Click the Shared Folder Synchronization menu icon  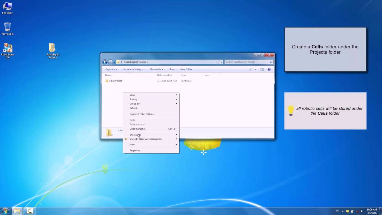(126, 139)
